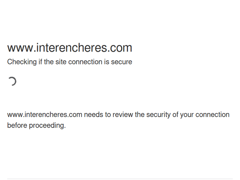Click the word "needs" in the paragraph
The image size is (240, 180).
(x=93, y=114)
